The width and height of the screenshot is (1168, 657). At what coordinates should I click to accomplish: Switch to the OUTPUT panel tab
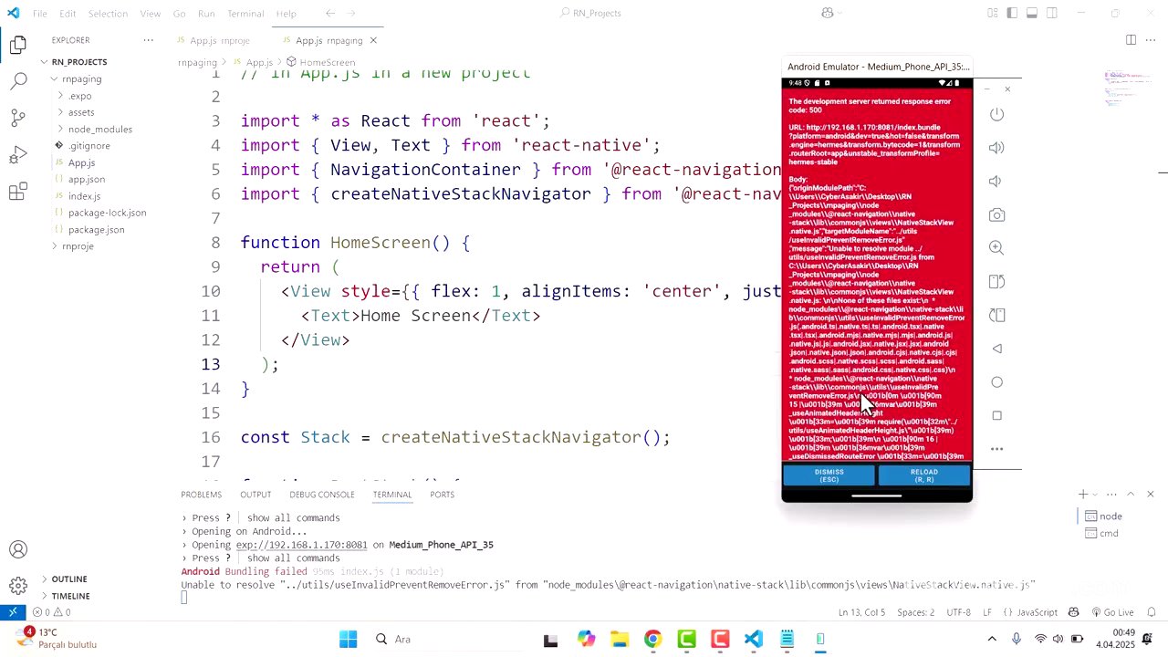[255, 495]
